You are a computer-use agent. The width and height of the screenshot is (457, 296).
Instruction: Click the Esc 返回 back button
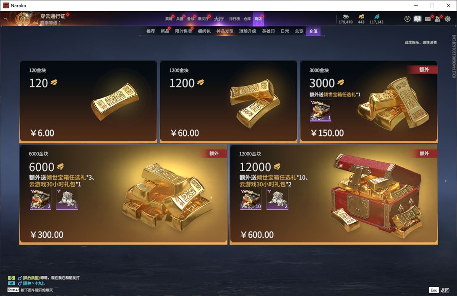(x=439, y=290)
